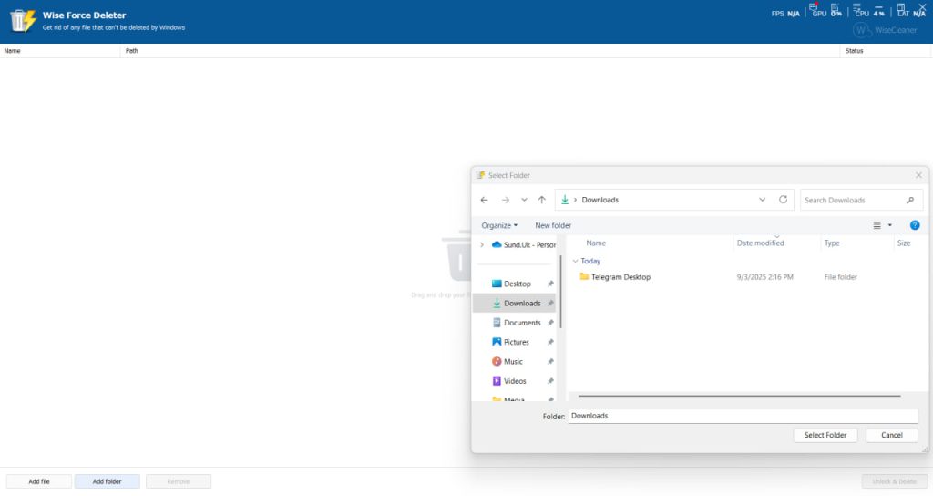Click the pin icon next to Desktop
Viewport: 933px width, 496px height.
[x=550, y=284]
